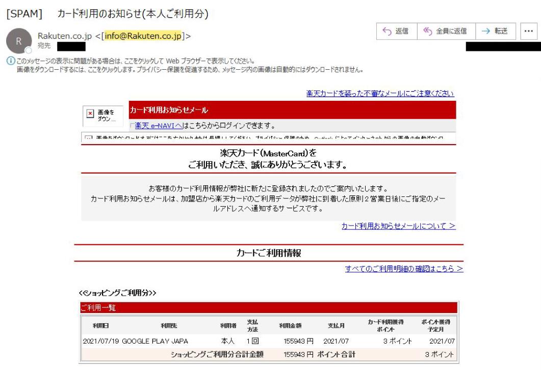Click the 本人 user cell
Viewport: 541px width, 370px height.
tap(228, 341)
